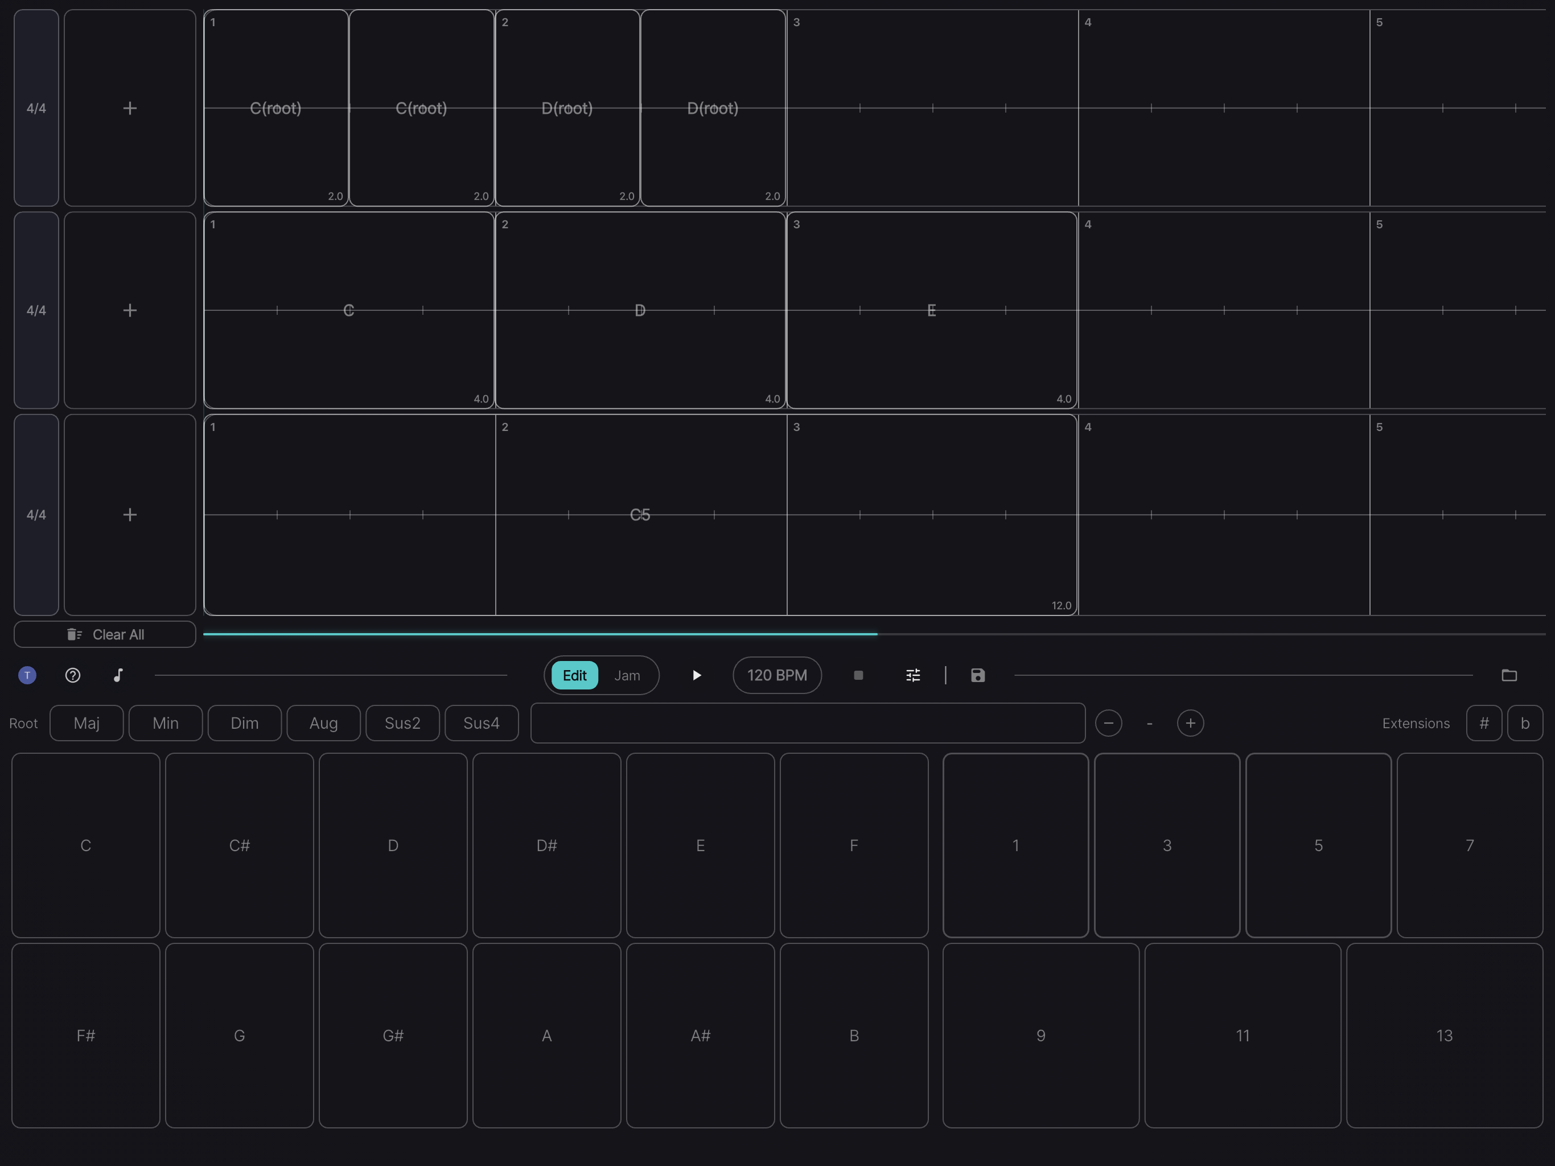
Task: Select the Sus4 chord quality
Action: pyautogui.click(x=482, y=723)
